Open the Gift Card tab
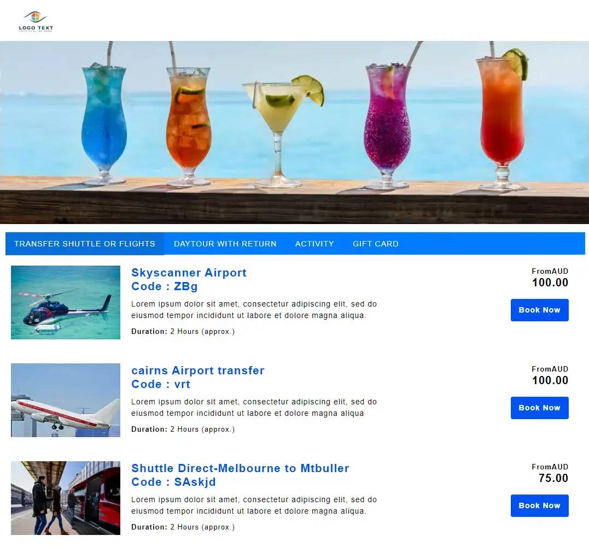The height and width of the screenshot is (547, 589). point(375,244)
